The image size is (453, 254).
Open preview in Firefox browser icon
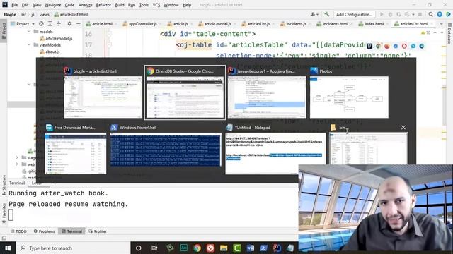[387, 46]
